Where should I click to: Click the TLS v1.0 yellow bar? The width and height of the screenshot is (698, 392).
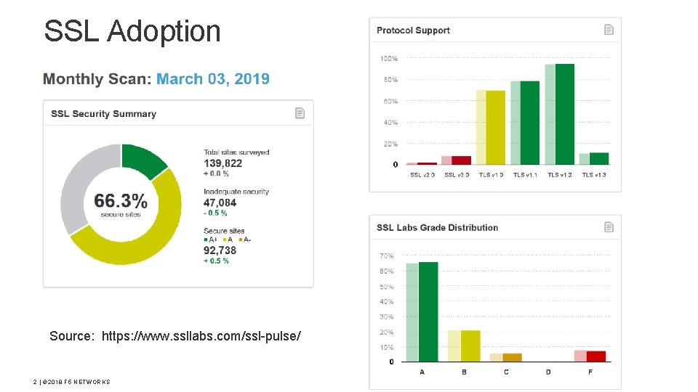[x=495, y=128]
